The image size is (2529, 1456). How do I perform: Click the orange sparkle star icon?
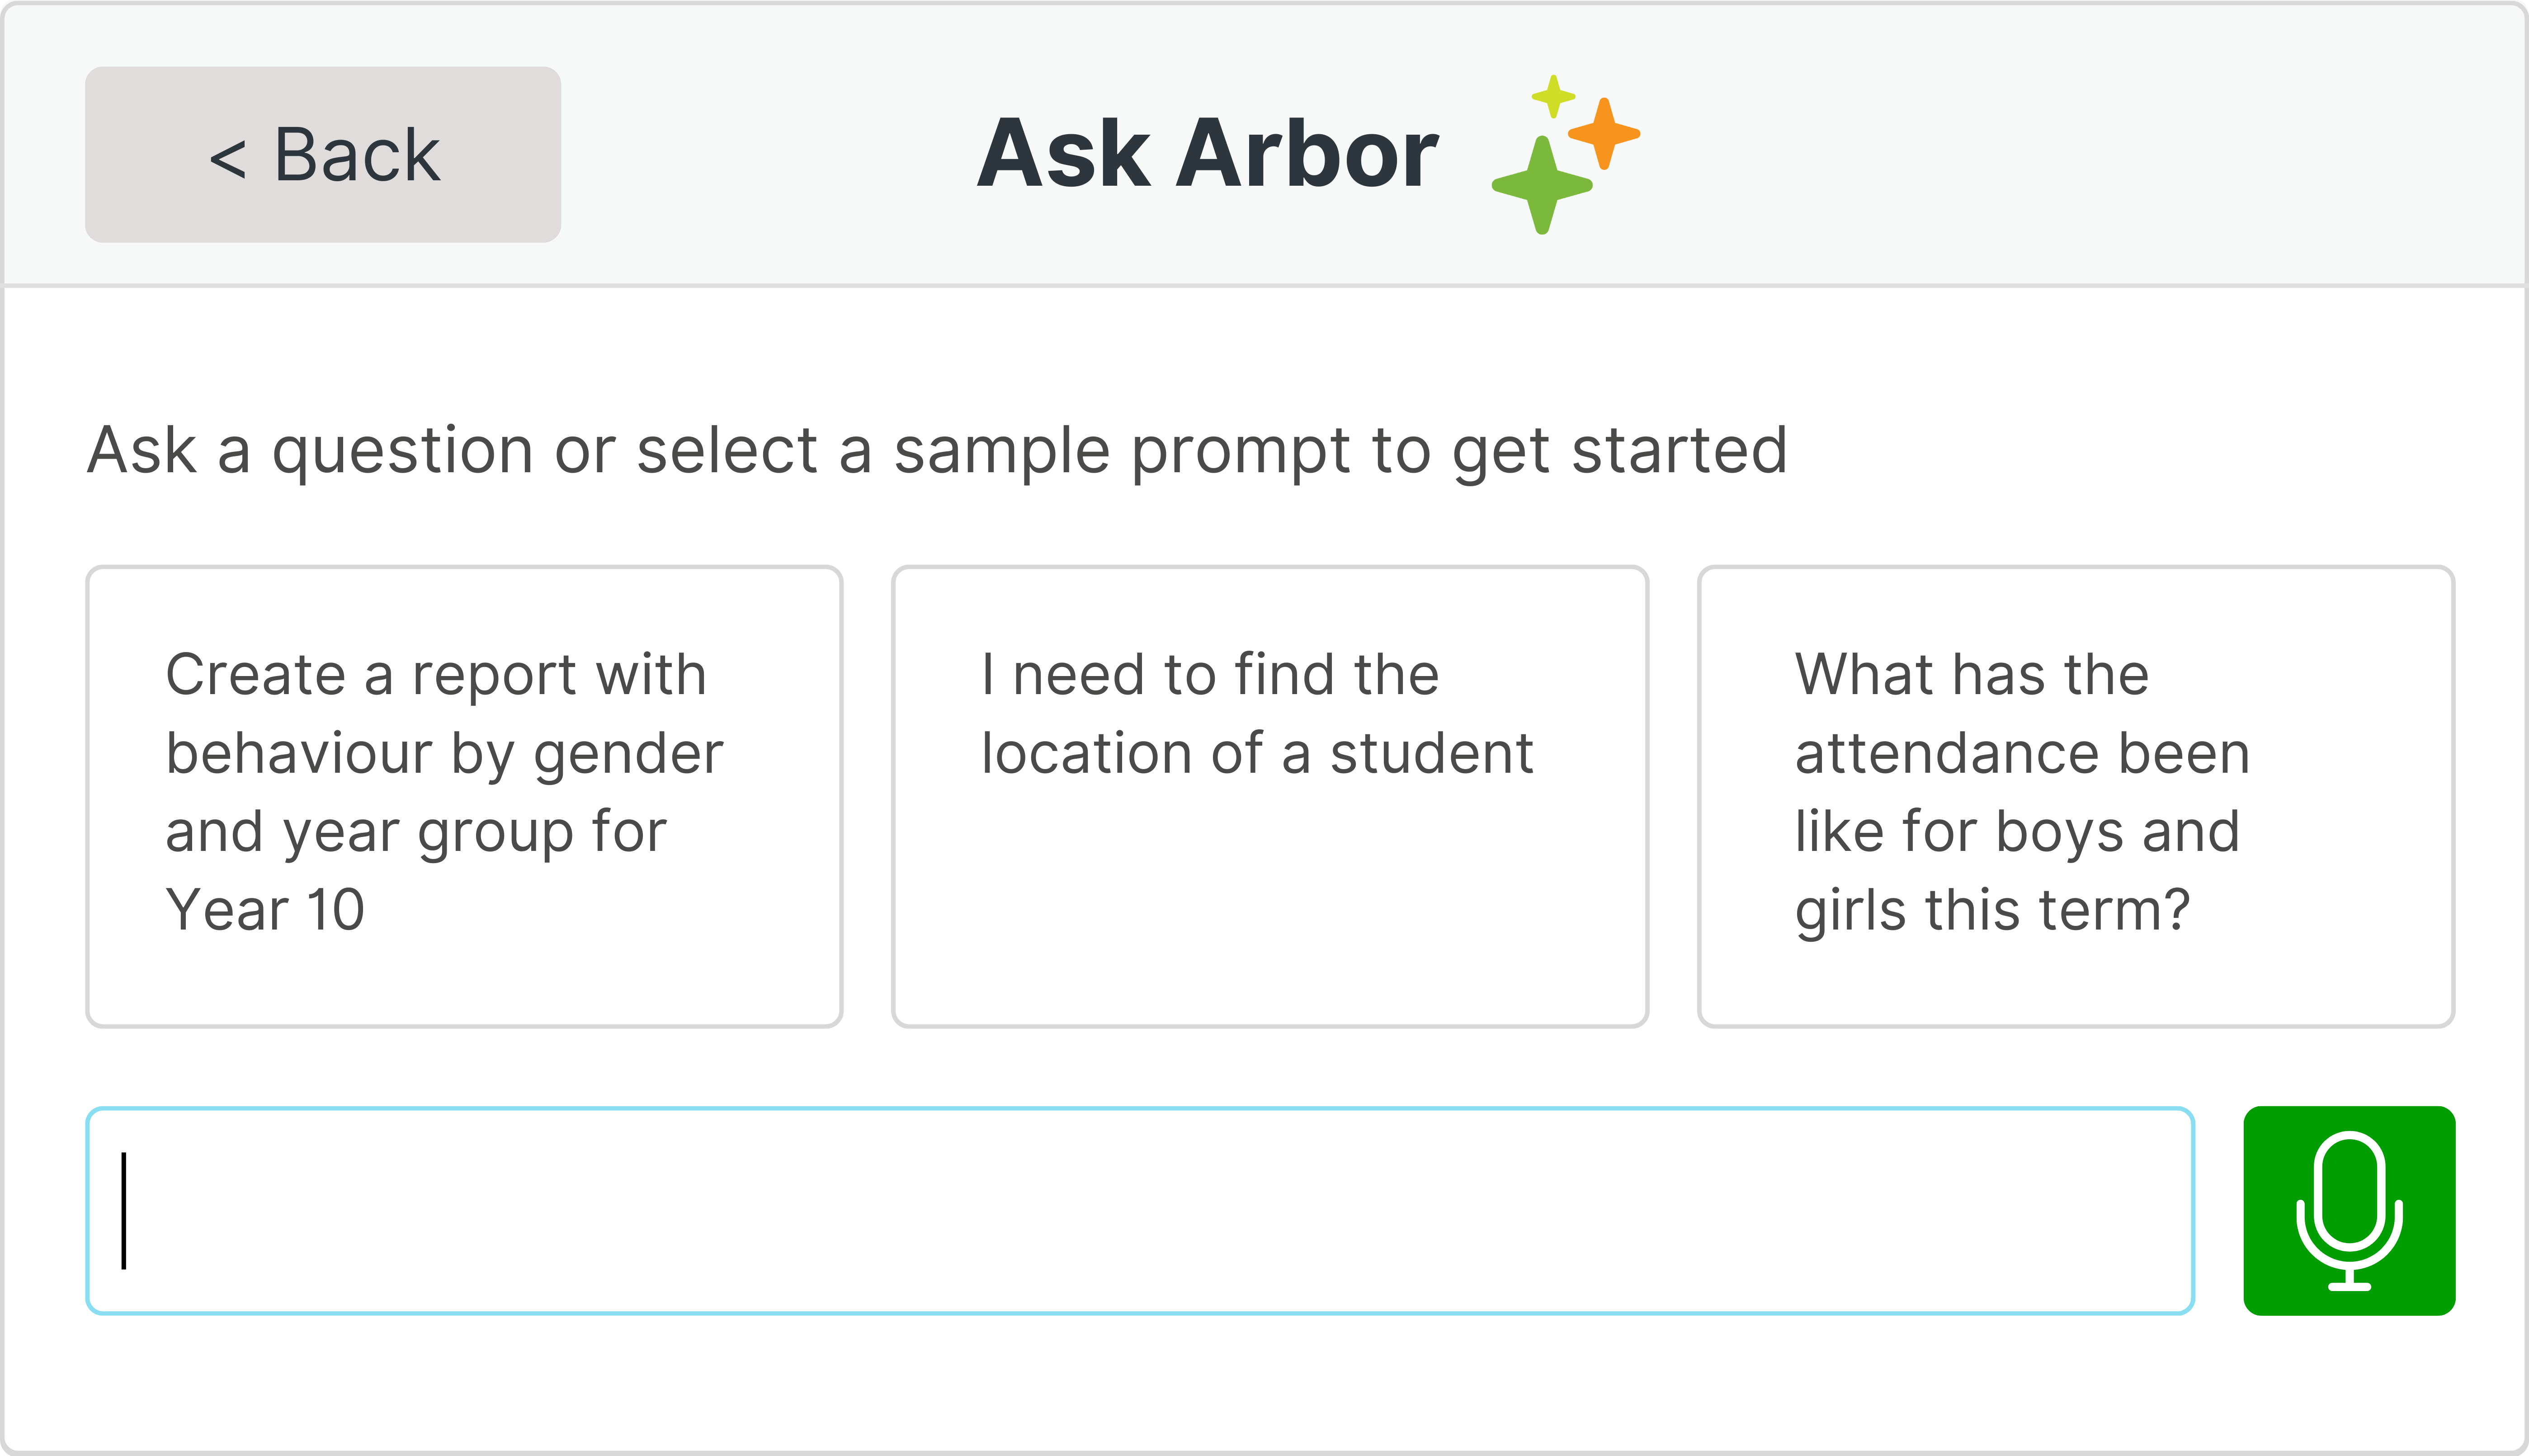click(1604, 133)
